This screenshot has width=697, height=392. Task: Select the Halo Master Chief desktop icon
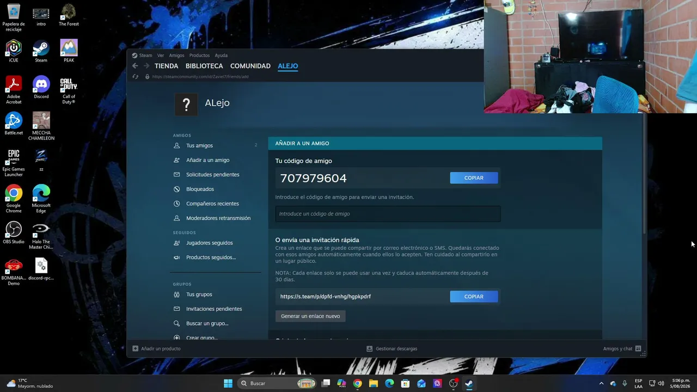(x=41, y=235)
